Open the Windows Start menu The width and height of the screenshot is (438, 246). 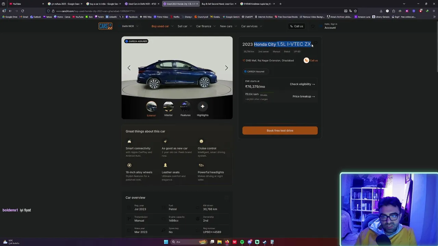tap(166, 242)
